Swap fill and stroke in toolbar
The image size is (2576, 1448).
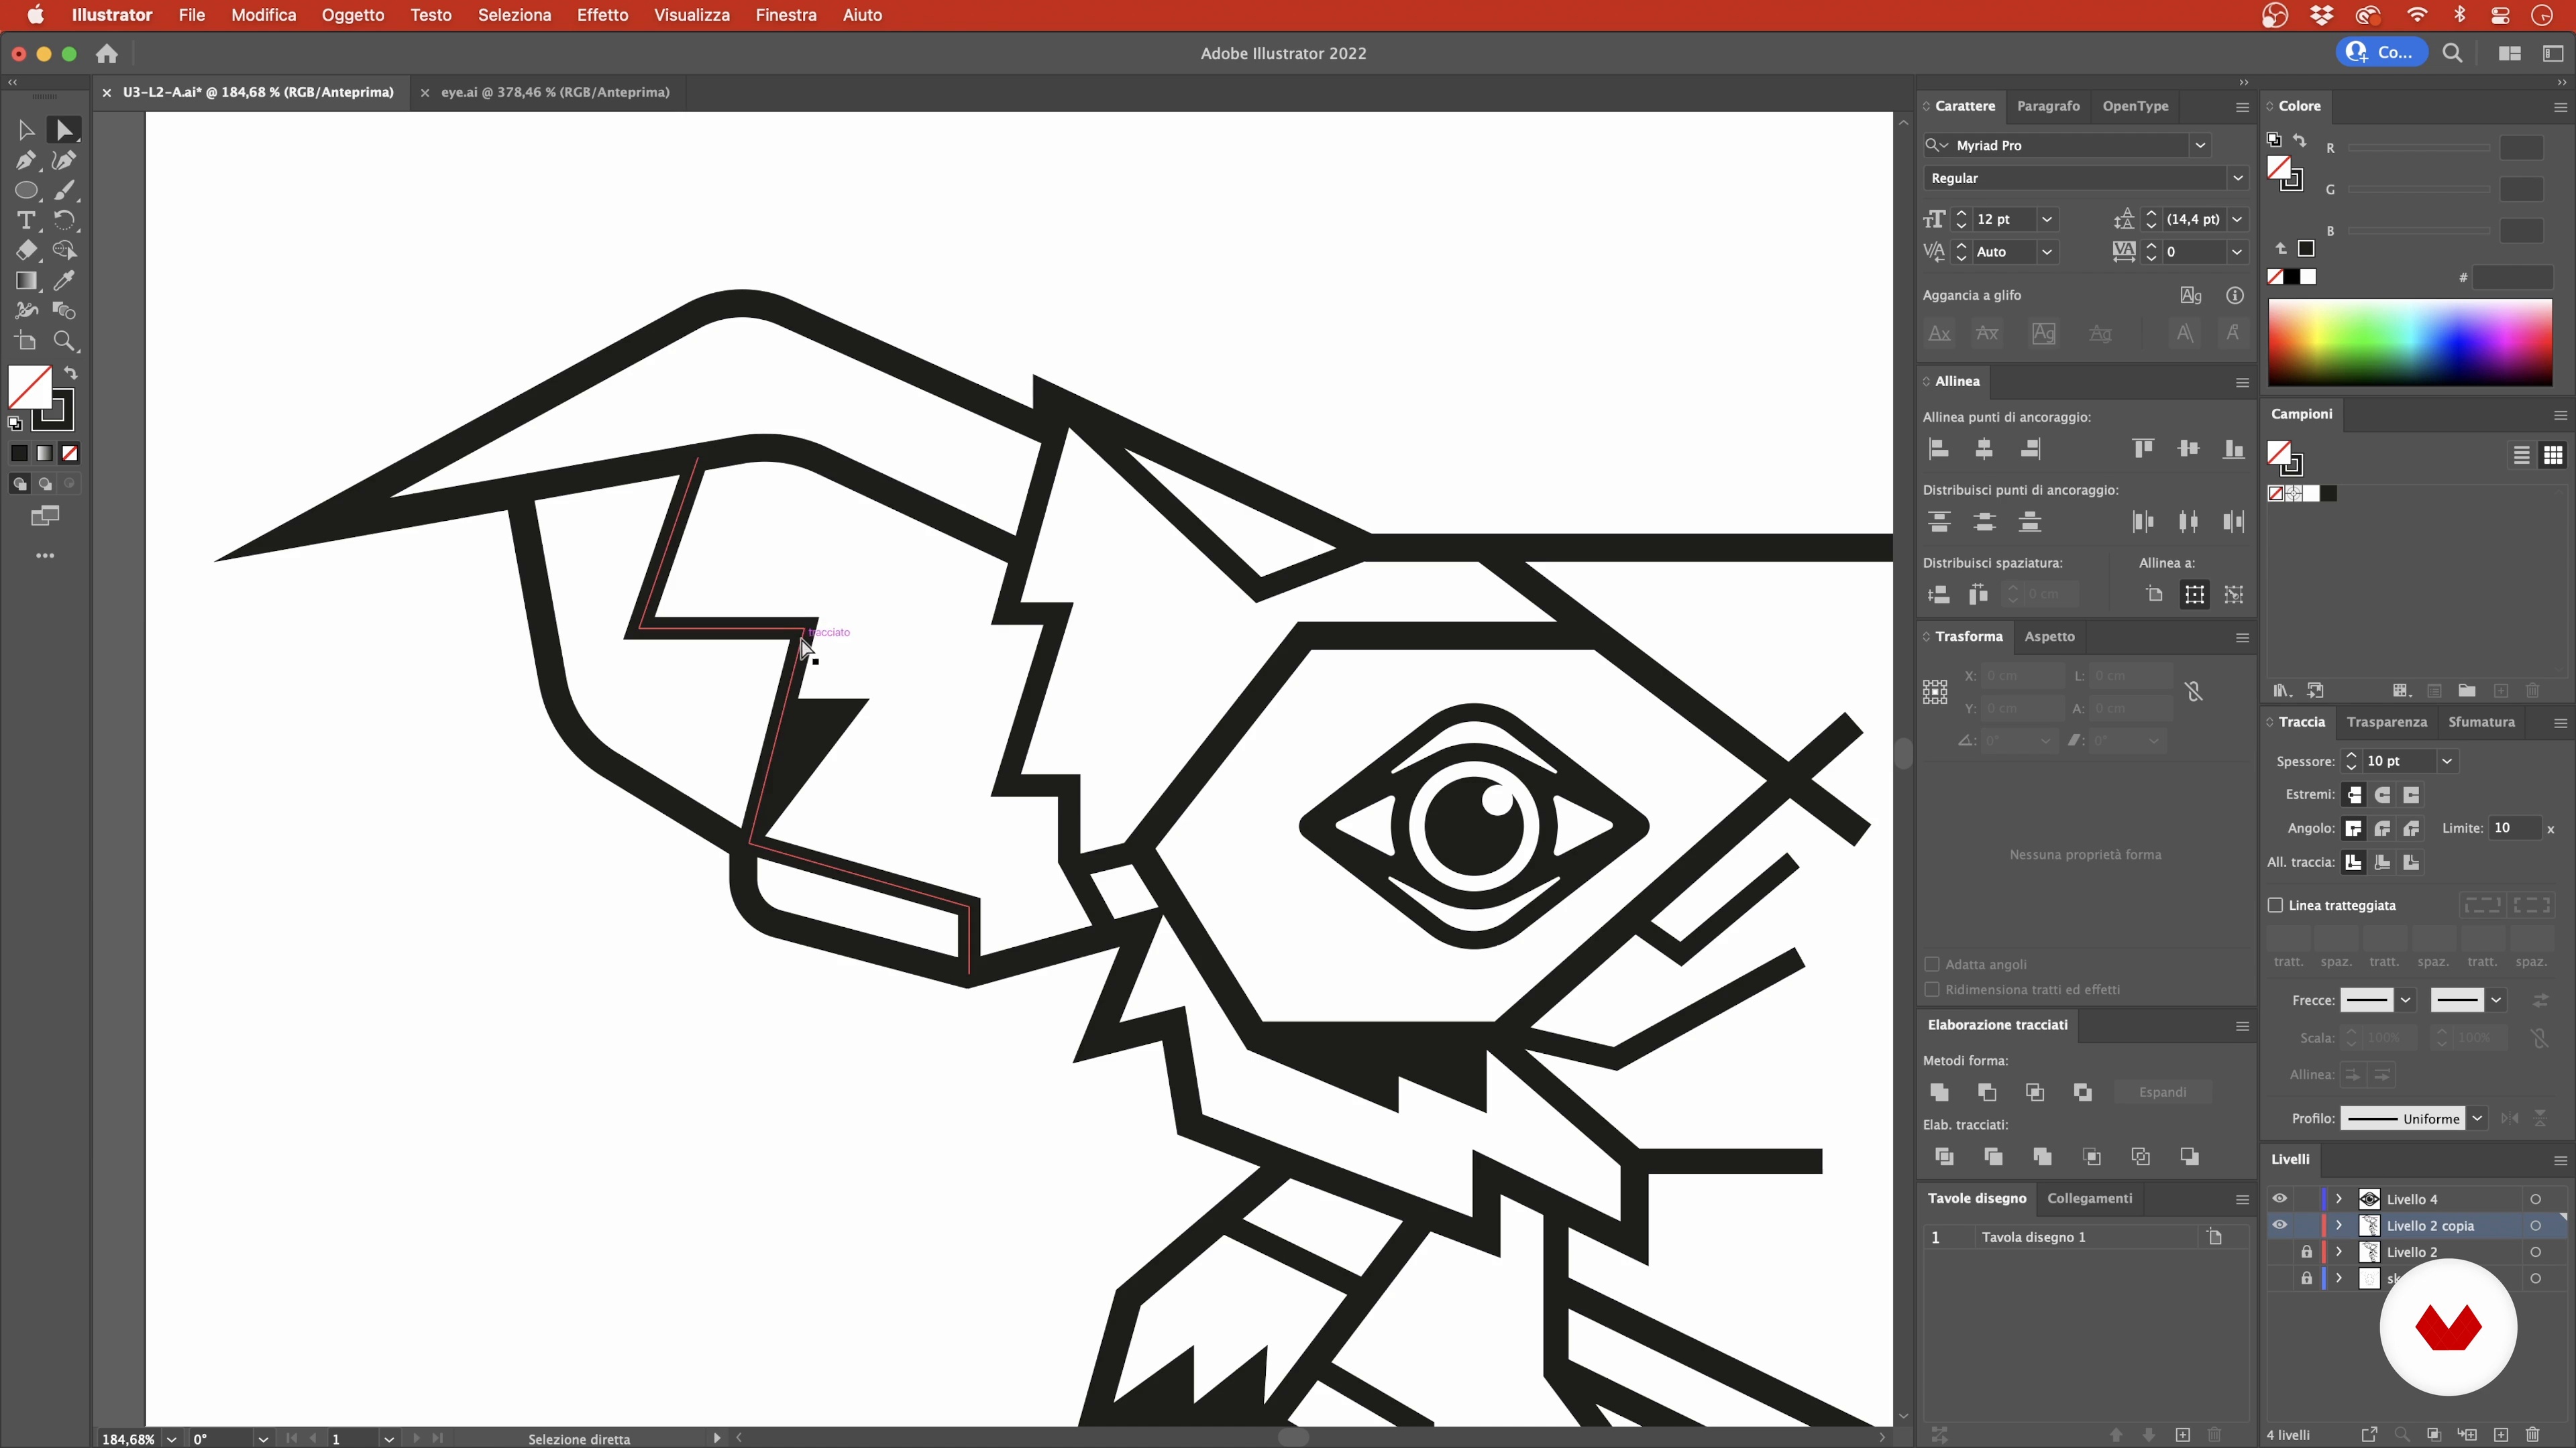click(71, 373)
